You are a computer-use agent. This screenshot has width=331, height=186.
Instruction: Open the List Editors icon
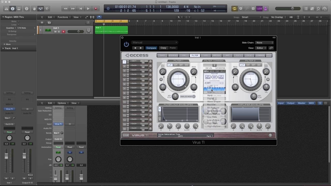coord(306,9)
